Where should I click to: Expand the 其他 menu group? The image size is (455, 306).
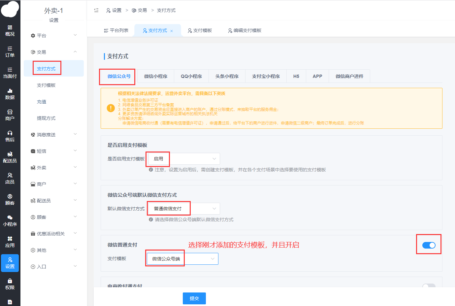54,250
